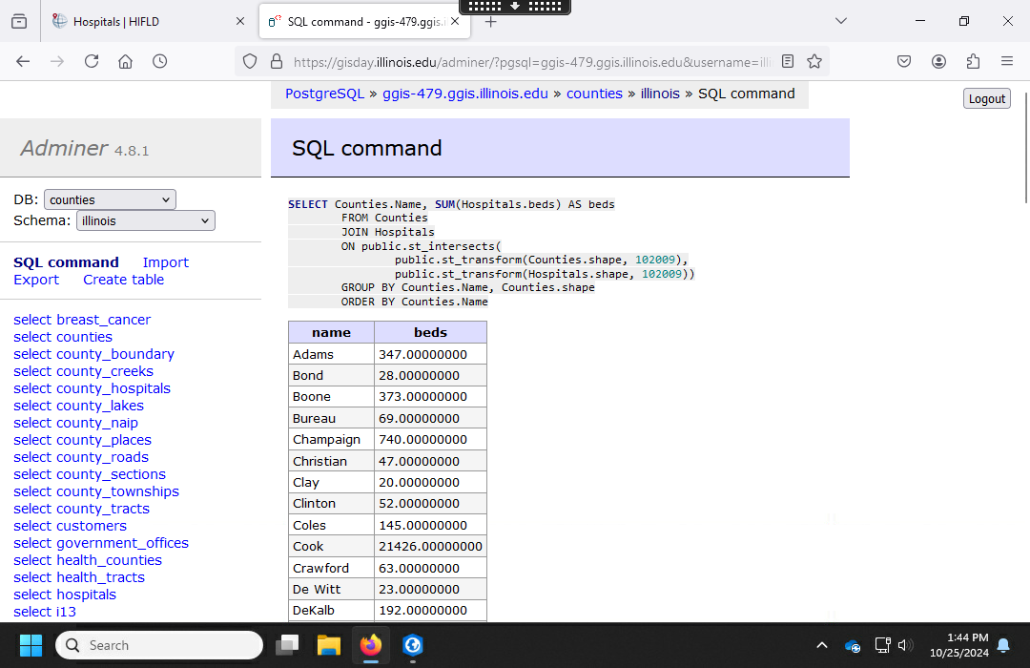1030x668 pixels.
Task: Open the Firefox account profile icon
Action: point(938,61)
